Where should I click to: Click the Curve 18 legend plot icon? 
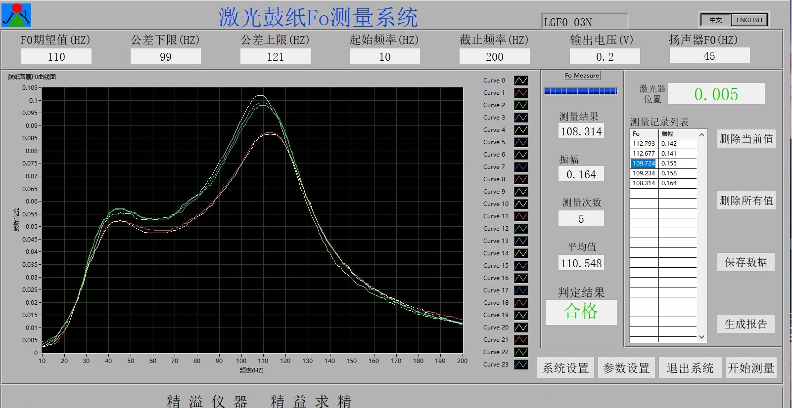coord(521,303)
